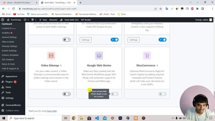Open the New content menu

click(x=43, y=20)
